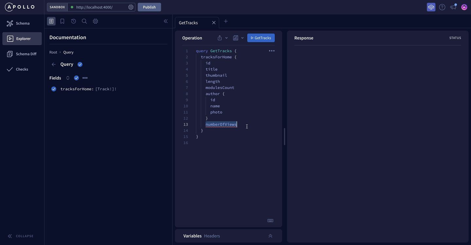Click the query GetTracks line in editor
The image size is (471, 245).
coord(216,51)
